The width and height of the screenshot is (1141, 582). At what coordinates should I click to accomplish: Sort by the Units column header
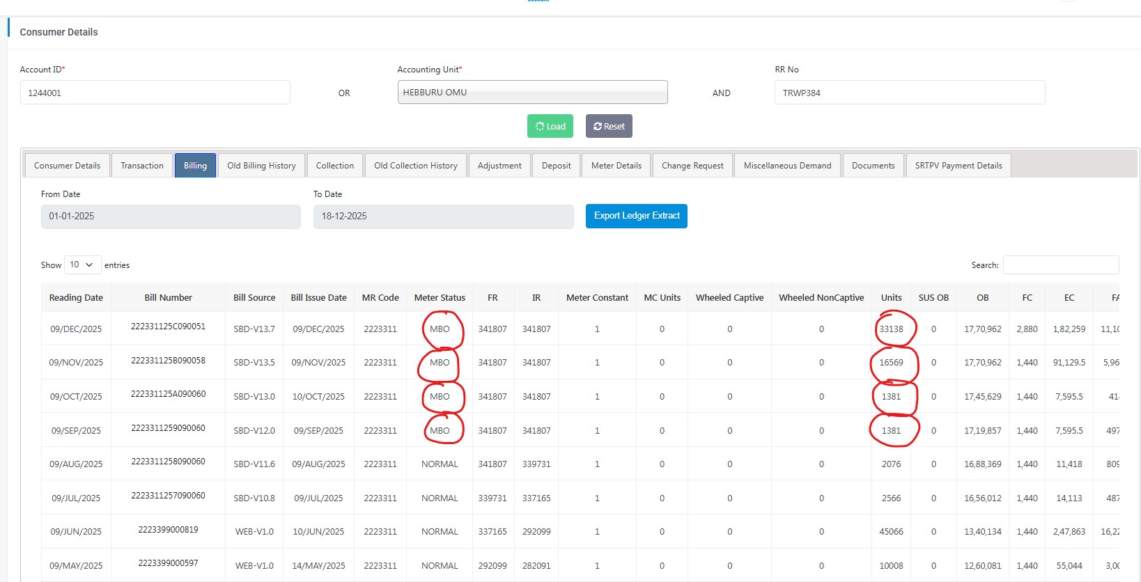point(891,297)
